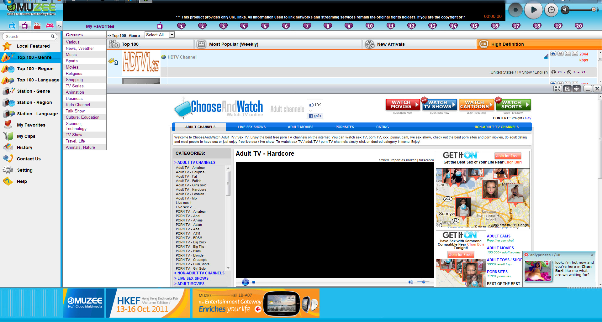The height and width of the screenshot is (322, 602).
Task: Open Station - Language in the sidebar
Action: click(x=30, y=114)
